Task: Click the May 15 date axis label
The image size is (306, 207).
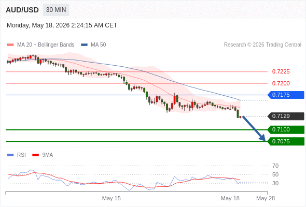Action: [x=111, y=198]
